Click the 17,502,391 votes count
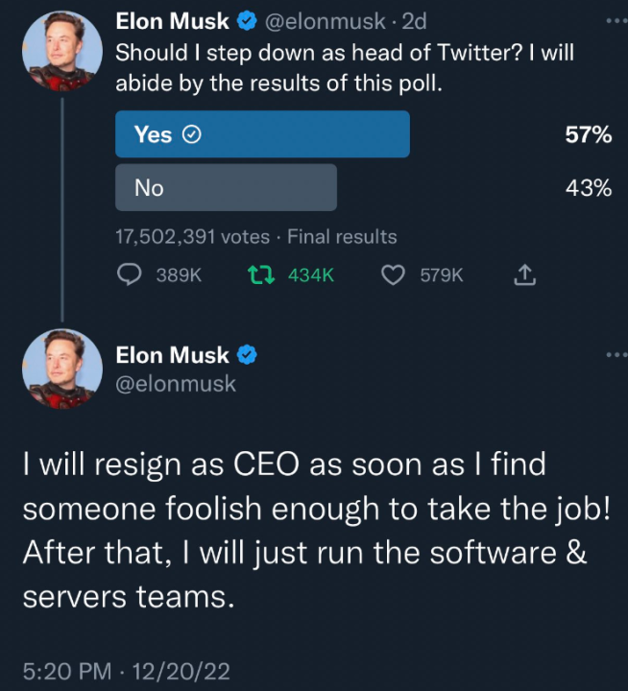 tap(192, 236)
